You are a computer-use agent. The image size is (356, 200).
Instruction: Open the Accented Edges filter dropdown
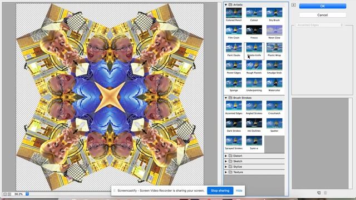click(319, 25)
